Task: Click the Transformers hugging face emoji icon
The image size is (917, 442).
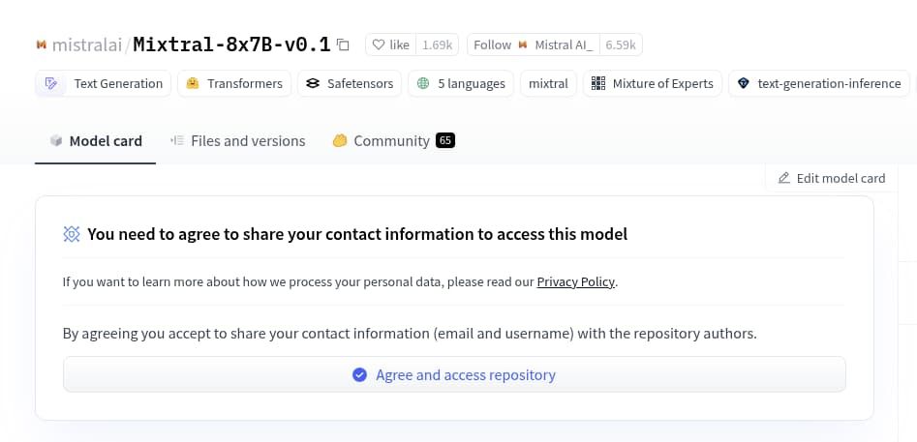Action: [x=193, y=83]
